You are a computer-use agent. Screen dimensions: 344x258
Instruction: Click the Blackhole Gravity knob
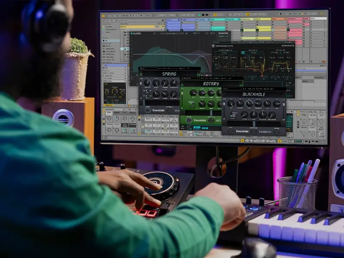click(240, 103)
